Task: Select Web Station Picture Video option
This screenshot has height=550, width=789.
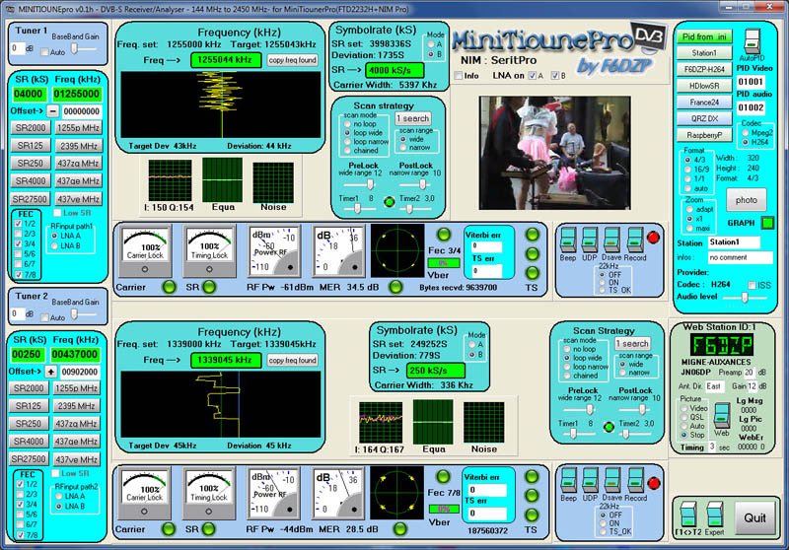Action: coord(683,408)
